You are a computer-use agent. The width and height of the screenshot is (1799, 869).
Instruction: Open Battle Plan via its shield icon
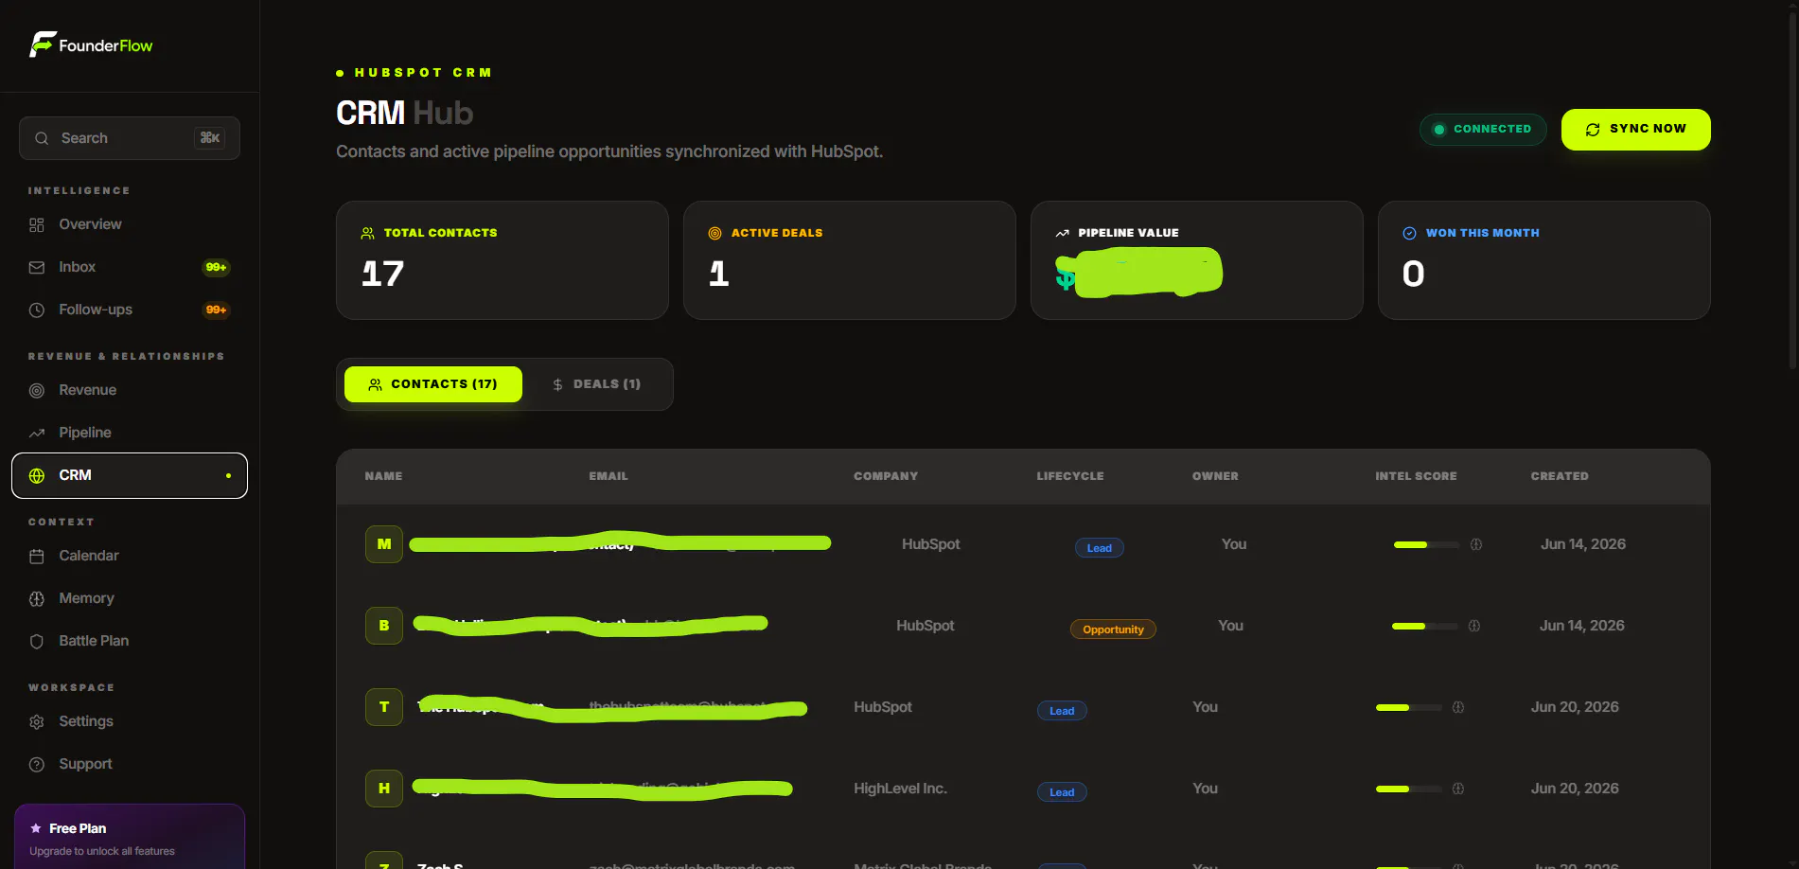pos(37,642)
